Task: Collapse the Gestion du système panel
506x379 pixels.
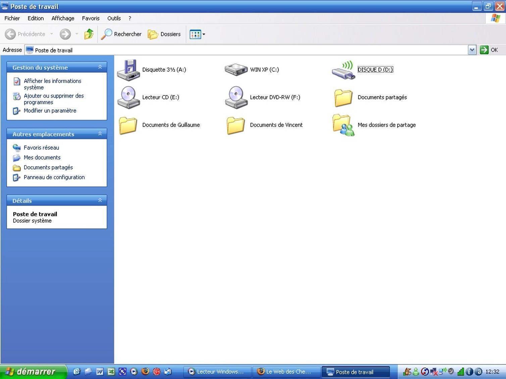Action: [100, 67]
